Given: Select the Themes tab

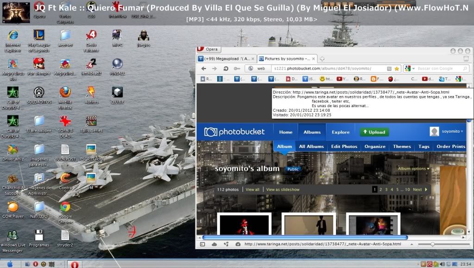Looking at the screenshot, I should 402,147.
